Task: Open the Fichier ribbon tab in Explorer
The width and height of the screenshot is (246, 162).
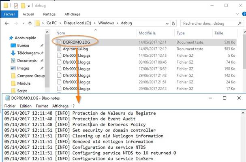Action: (x=9, y=14)
